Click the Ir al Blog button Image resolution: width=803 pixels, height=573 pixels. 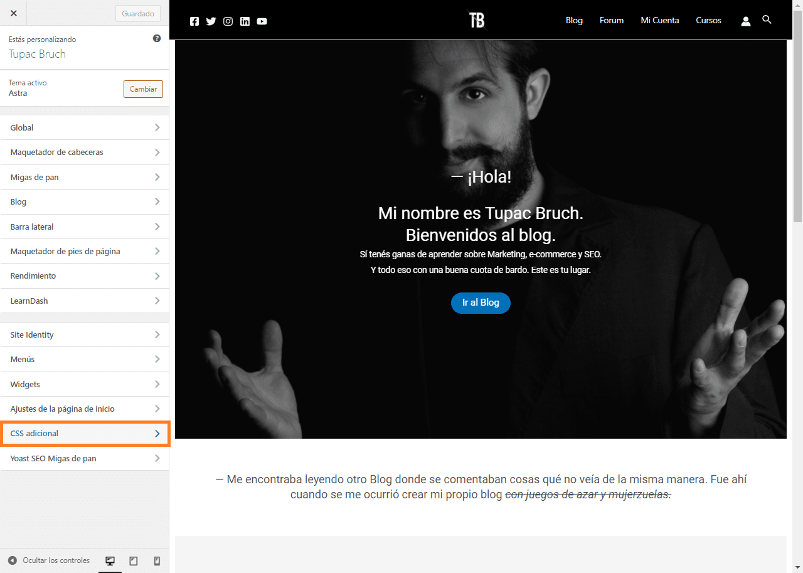481,303
